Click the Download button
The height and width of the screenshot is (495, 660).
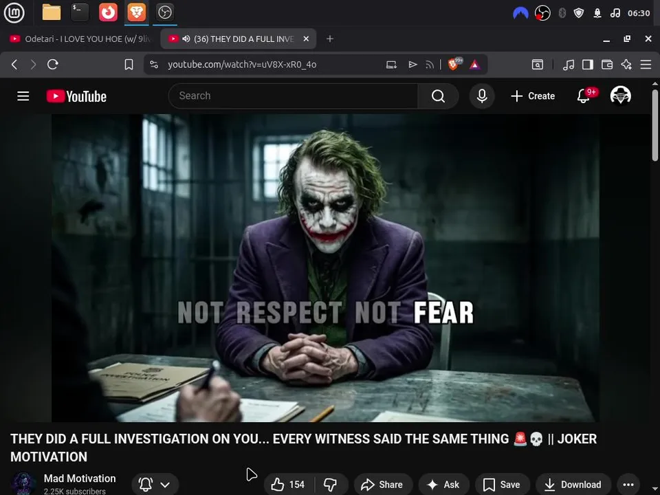573,485
